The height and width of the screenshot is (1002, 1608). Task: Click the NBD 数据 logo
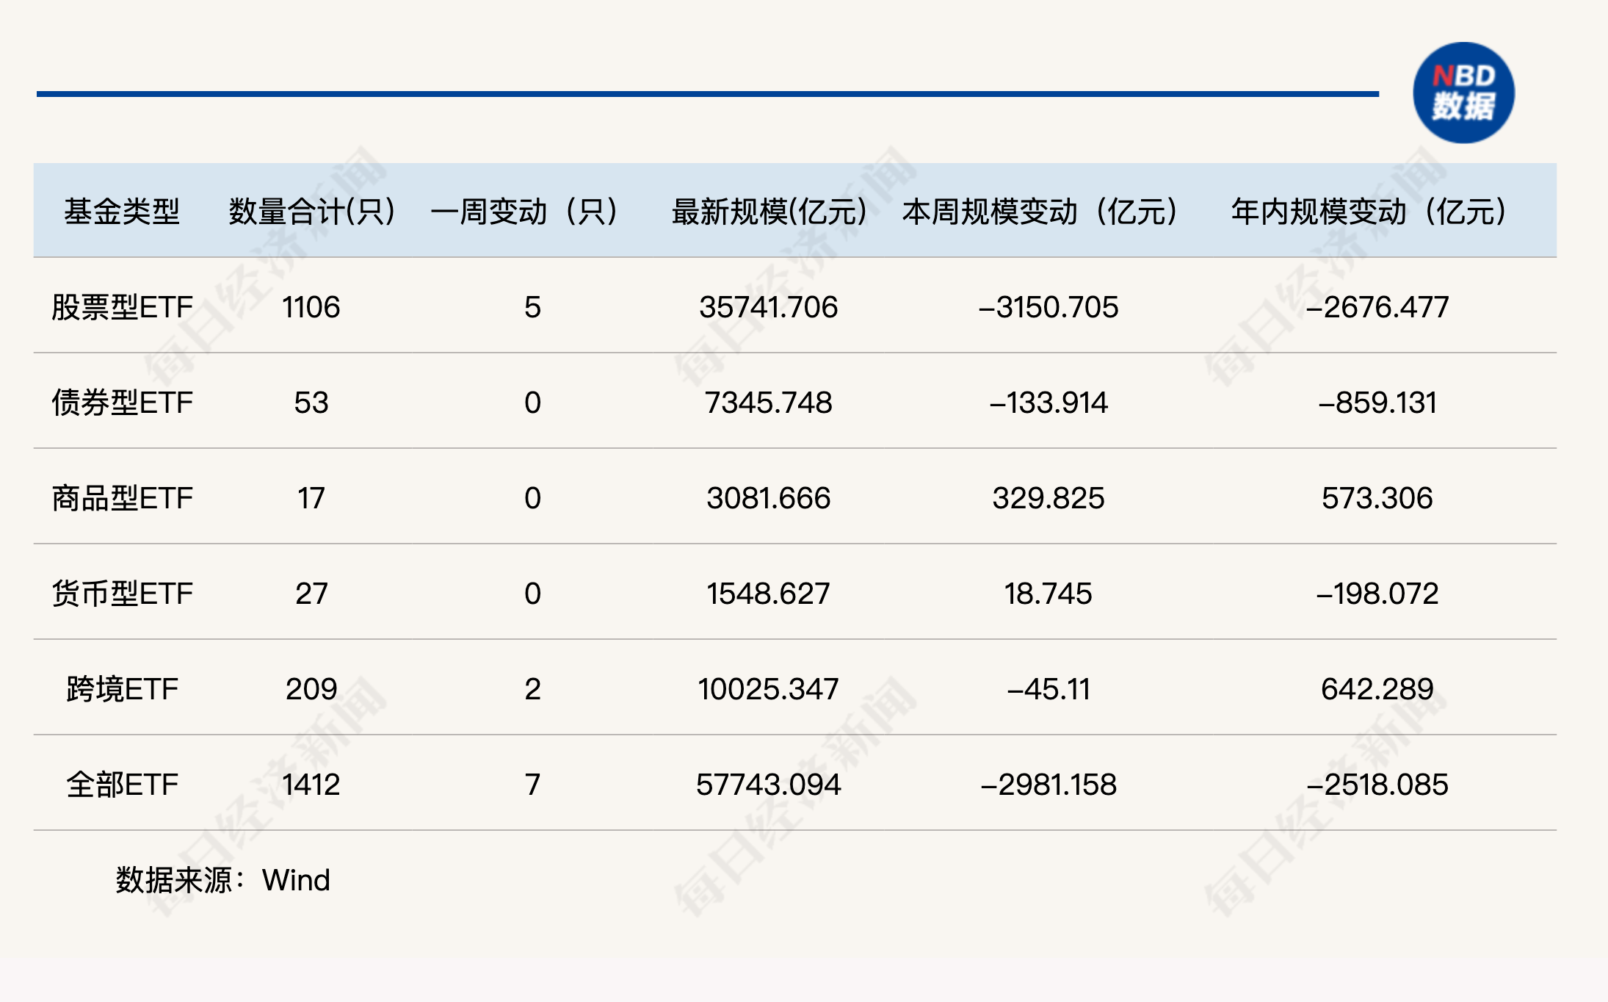pos(1464,92)
